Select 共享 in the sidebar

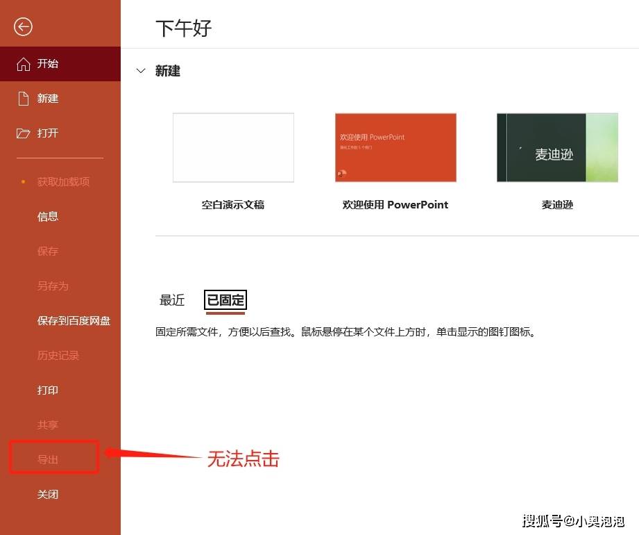[60, 425]
